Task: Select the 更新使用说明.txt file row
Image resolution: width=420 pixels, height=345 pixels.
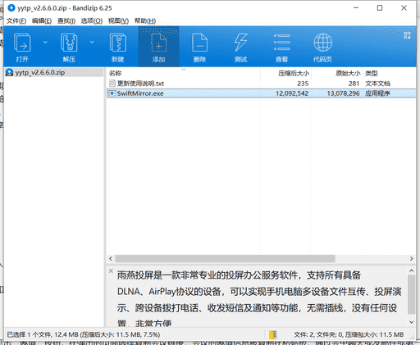Action: [261, 84]
